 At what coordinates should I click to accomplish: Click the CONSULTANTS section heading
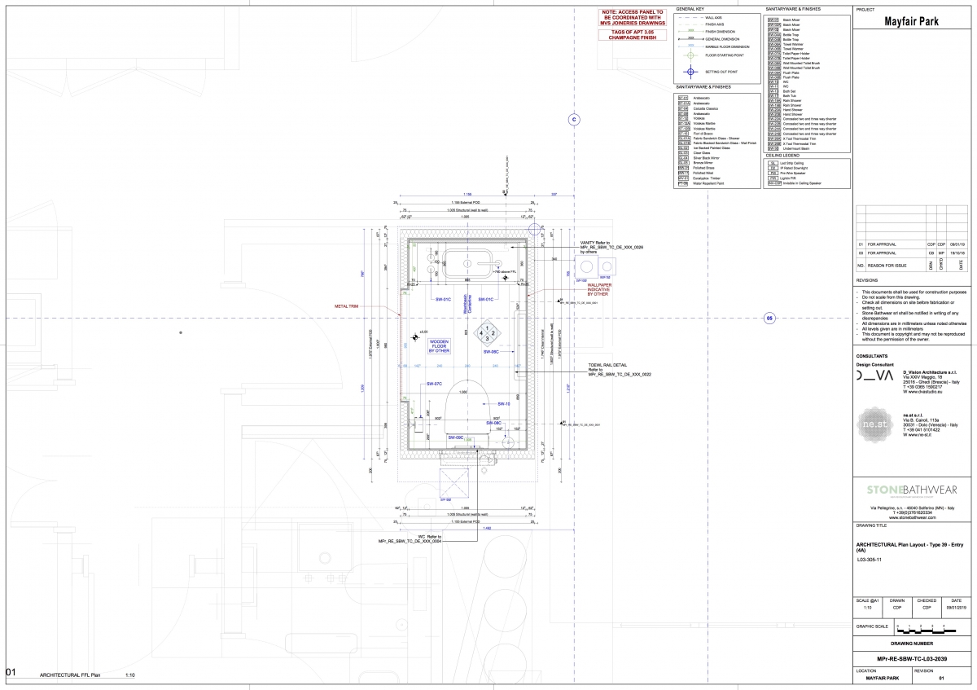pos(872,356)
